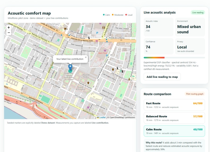This screenshot has height=152, width=210.
Task: Select the Fast Route card
Action: [x=174, y=105]
